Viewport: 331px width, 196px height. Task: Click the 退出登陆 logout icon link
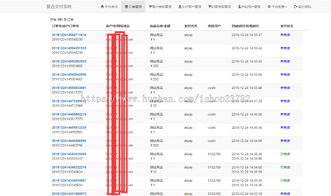(303, 7)
